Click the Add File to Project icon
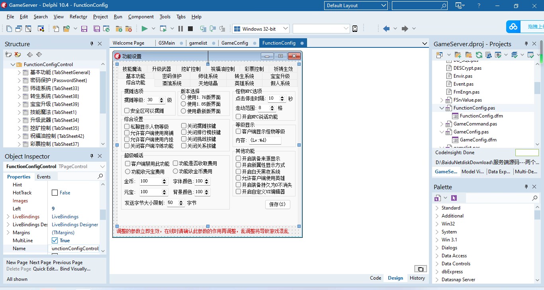Viewport: 544px width, 290px height. [x=119, y=29]
